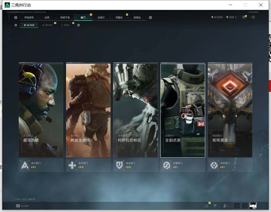Click the 战术部门 LV.3 level panel

(x=135, y=165)
